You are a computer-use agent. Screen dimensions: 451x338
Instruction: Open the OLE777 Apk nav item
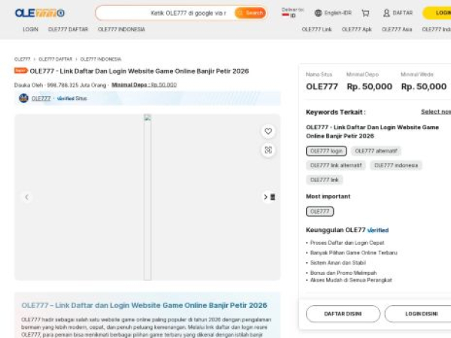coord(356,29)
